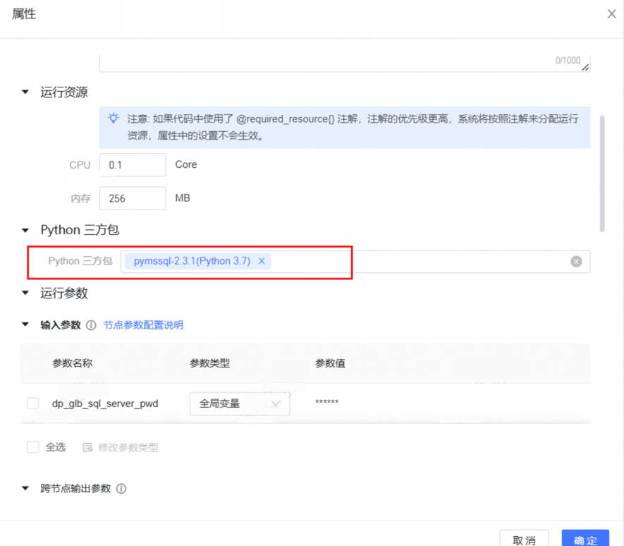Click the 修改参数类型 edit icon
Viewport: 624px width, 546px height.
click(x=87, y=448)
